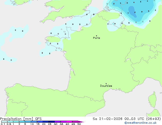Click the 'GFS' model label
Viewport: 162px width, 125px height.
(x=38, y=119)
